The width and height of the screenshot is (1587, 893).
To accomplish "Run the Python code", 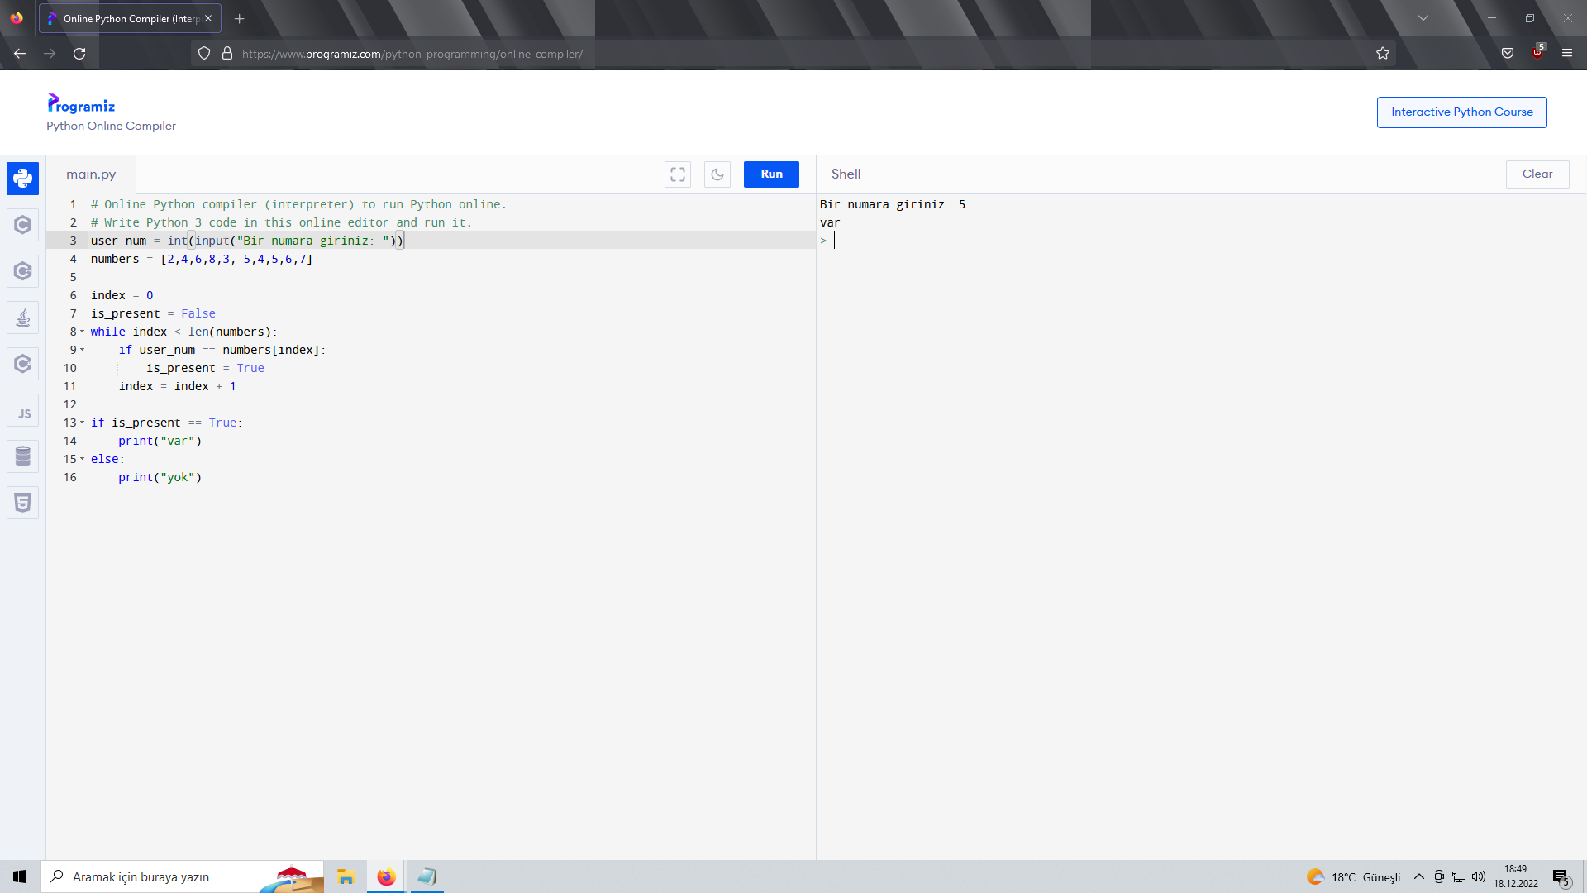I will [771, 174].
